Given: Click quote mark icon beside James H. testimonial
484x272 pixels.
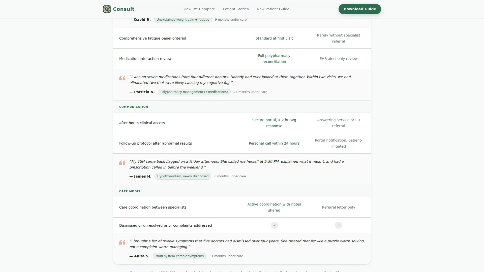Looking at the screenshot, I should (122, 163).
